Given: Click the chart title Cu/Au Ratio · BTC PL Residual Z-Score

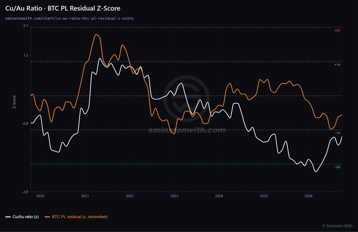Looking at the screenshot, I should click(63, 8).
